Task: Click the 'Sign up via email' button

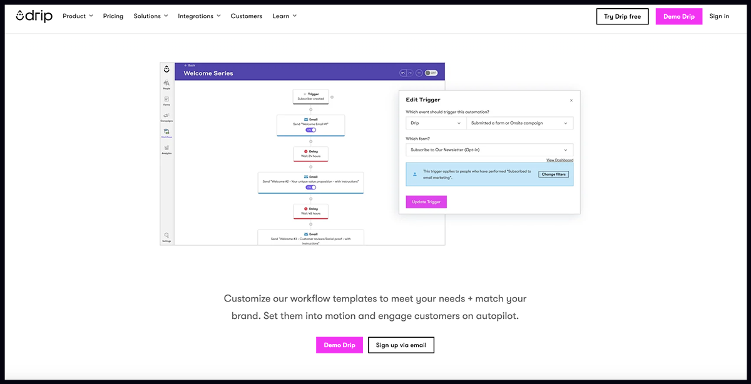Action: click(x=401, y=345)
